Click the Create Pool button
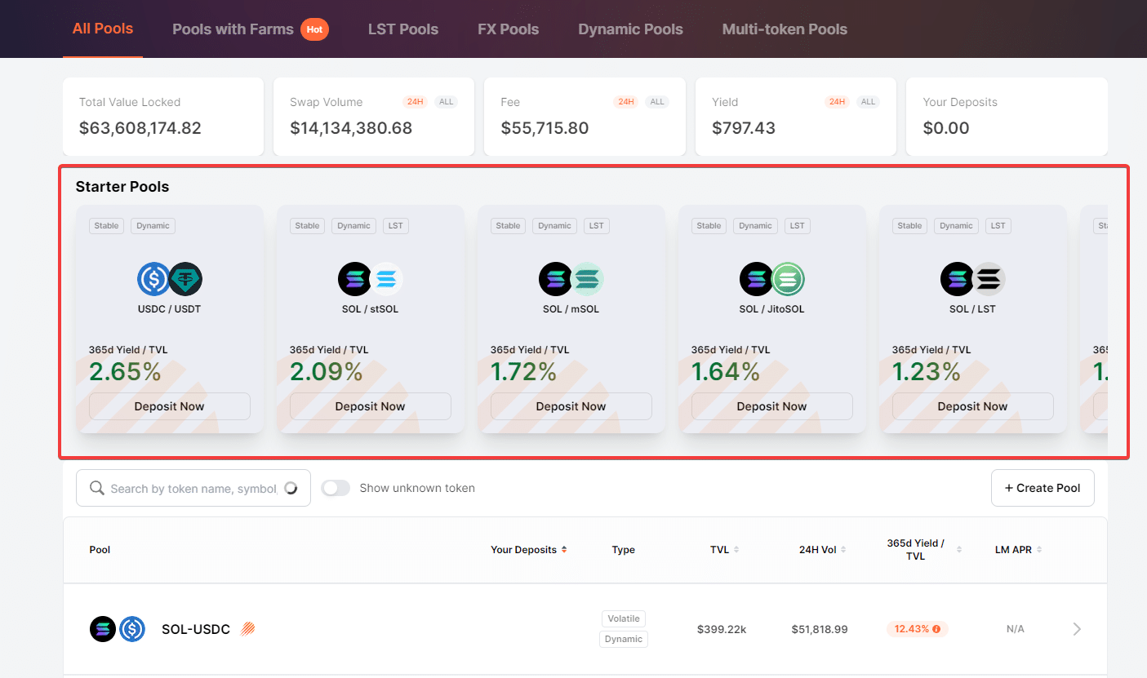 click(1043, 487)
